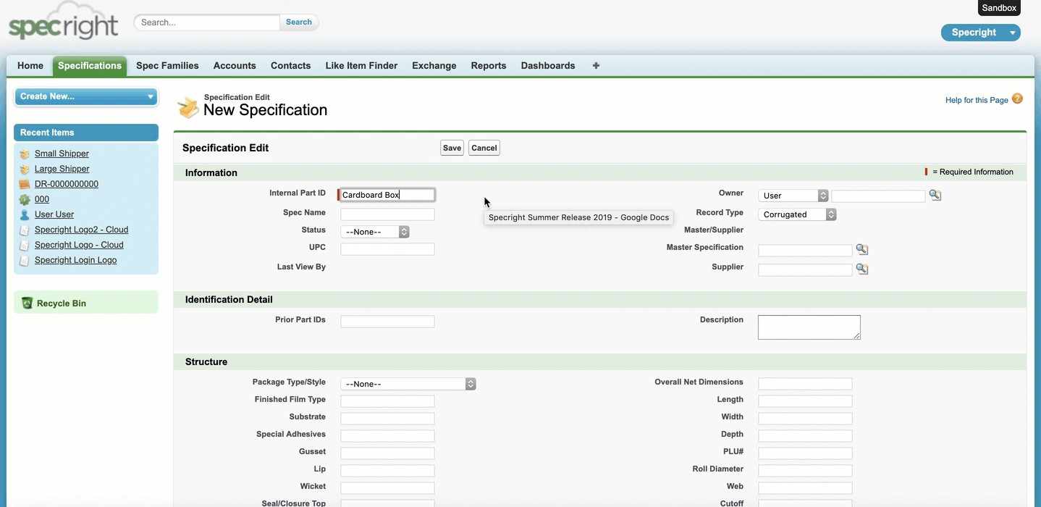
Task: Open the Specright user menu
Action: pyautogui.click(x=980, y=33)
